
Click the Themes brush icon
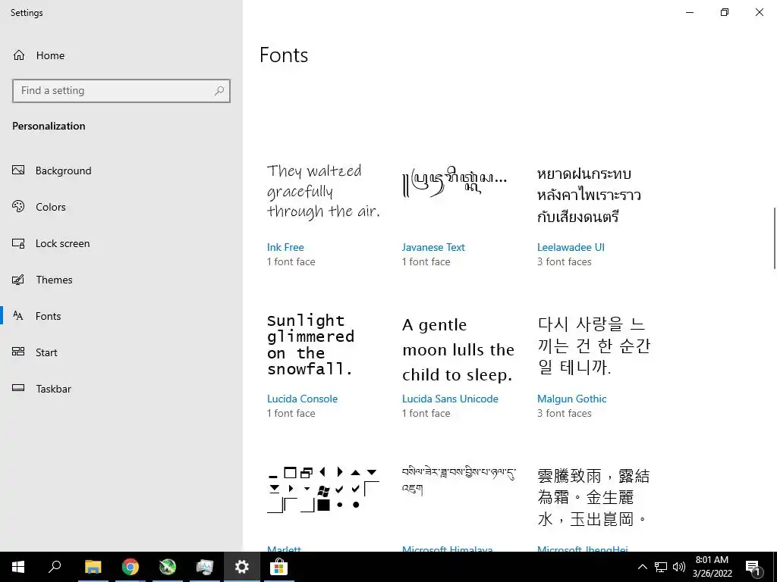click(x=18, y=280)
